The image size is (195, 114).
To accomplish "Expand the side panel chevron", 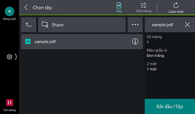I will tap(16, 57).
